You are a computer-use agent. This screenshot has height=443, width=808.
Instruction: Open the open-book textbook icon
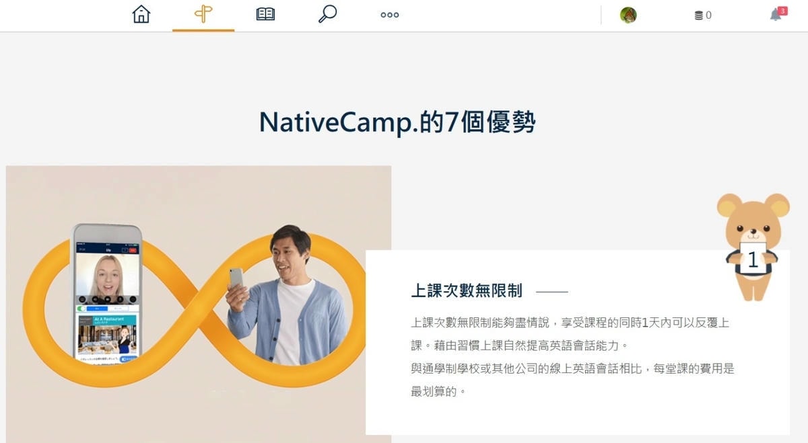(266, 14)
